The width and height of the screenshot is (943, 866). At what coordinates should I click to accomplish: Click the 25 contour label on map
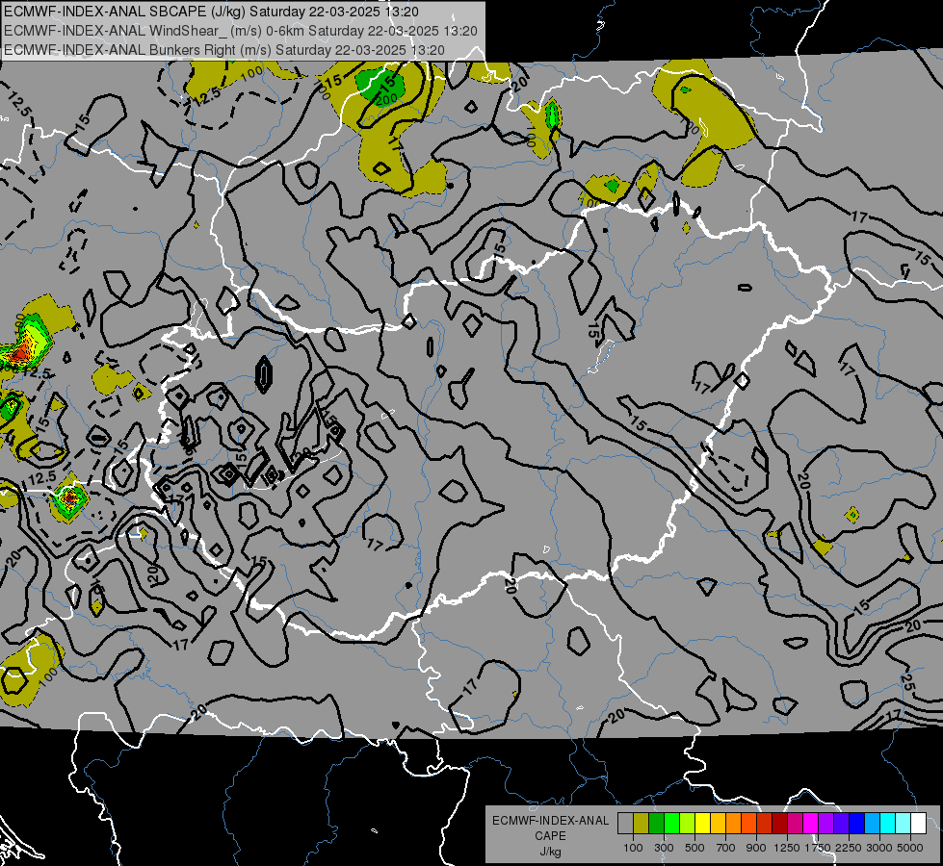coord(907,682)
